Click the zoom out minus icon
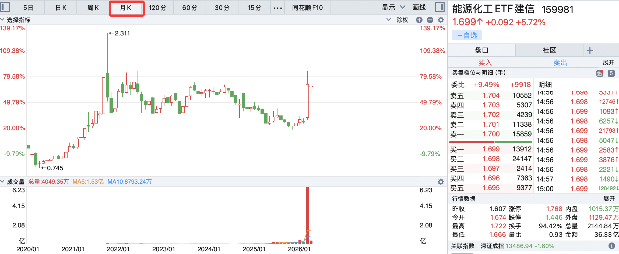Viewport: 619px width, 254px height. coord(430,20)
